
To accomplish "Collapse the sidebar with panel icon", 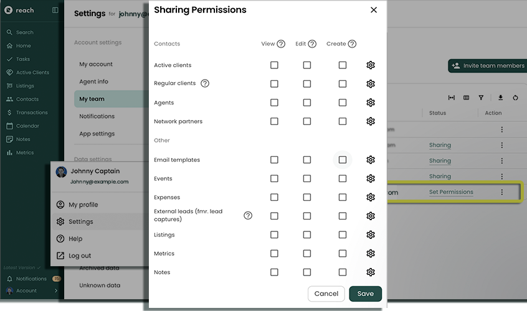I will [x=55, y=11].
